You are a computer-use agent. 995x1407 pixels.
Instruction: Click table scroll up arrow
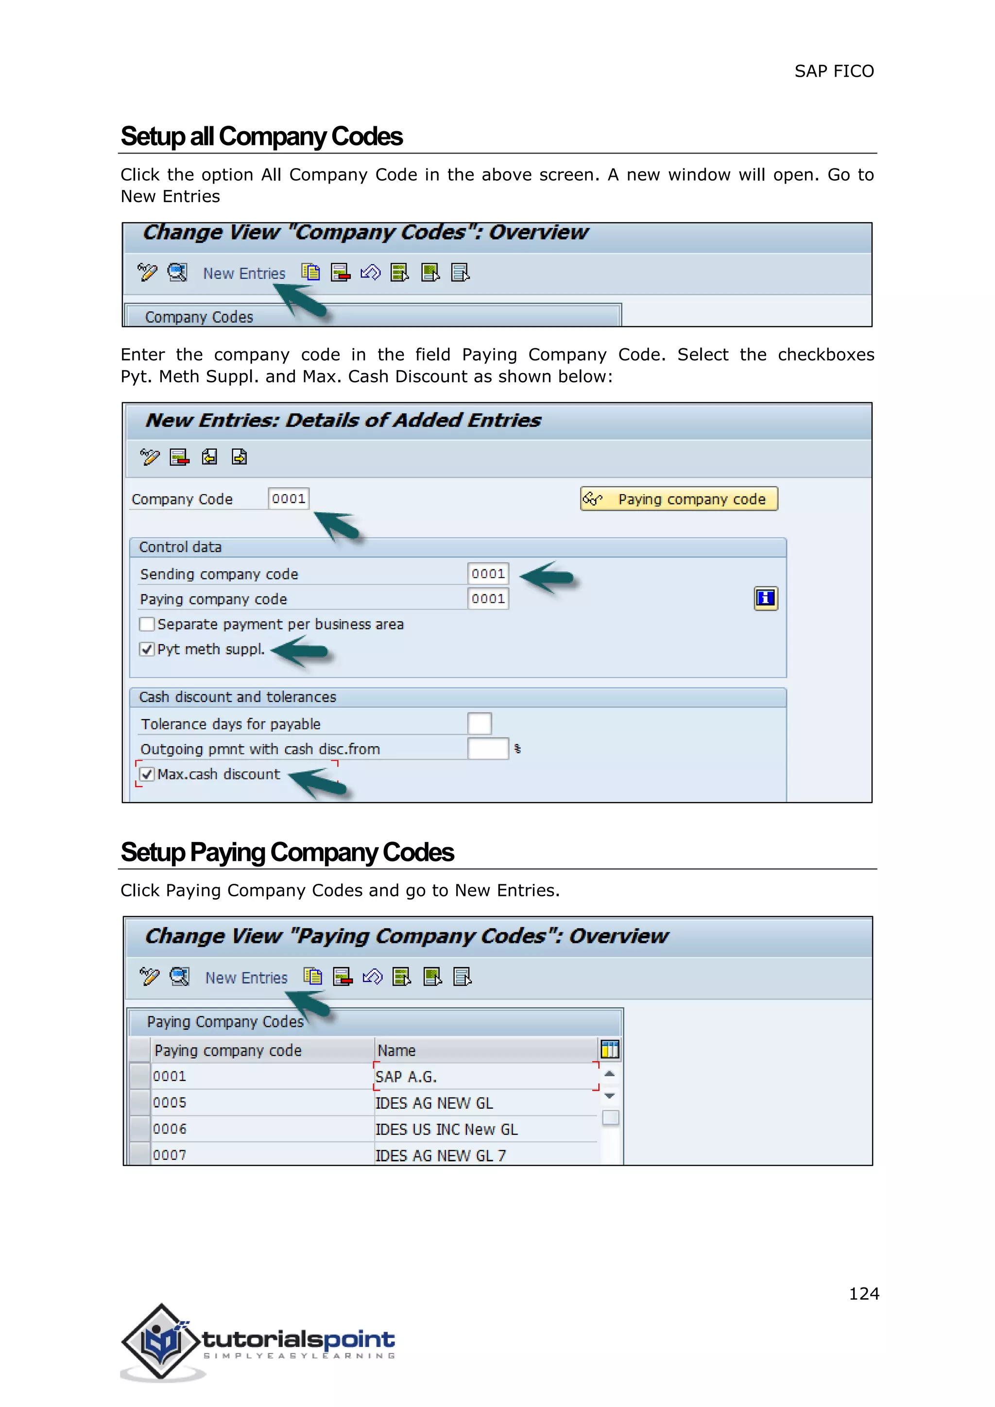click(x=610, y=1074)
